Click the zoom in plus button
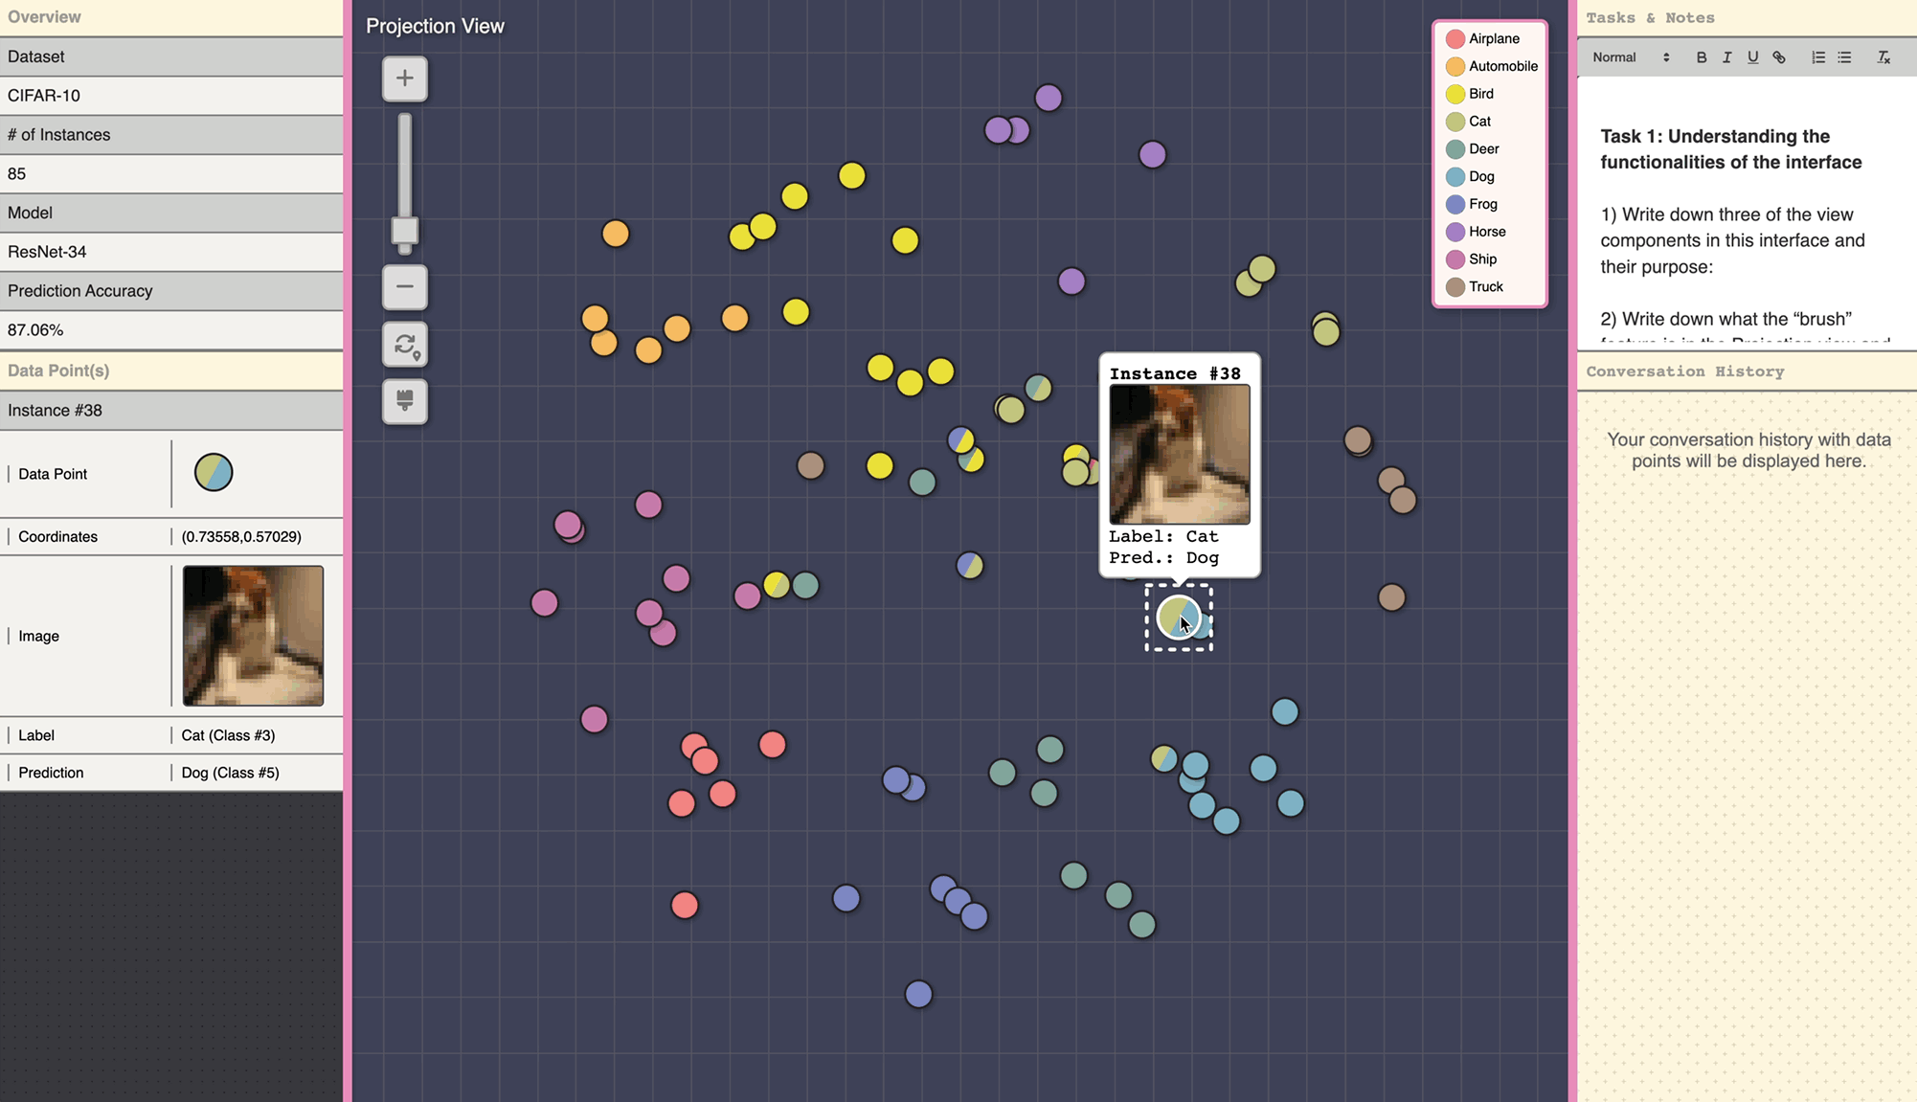This screenshot has height=1102, width=1917. [404, 79]
